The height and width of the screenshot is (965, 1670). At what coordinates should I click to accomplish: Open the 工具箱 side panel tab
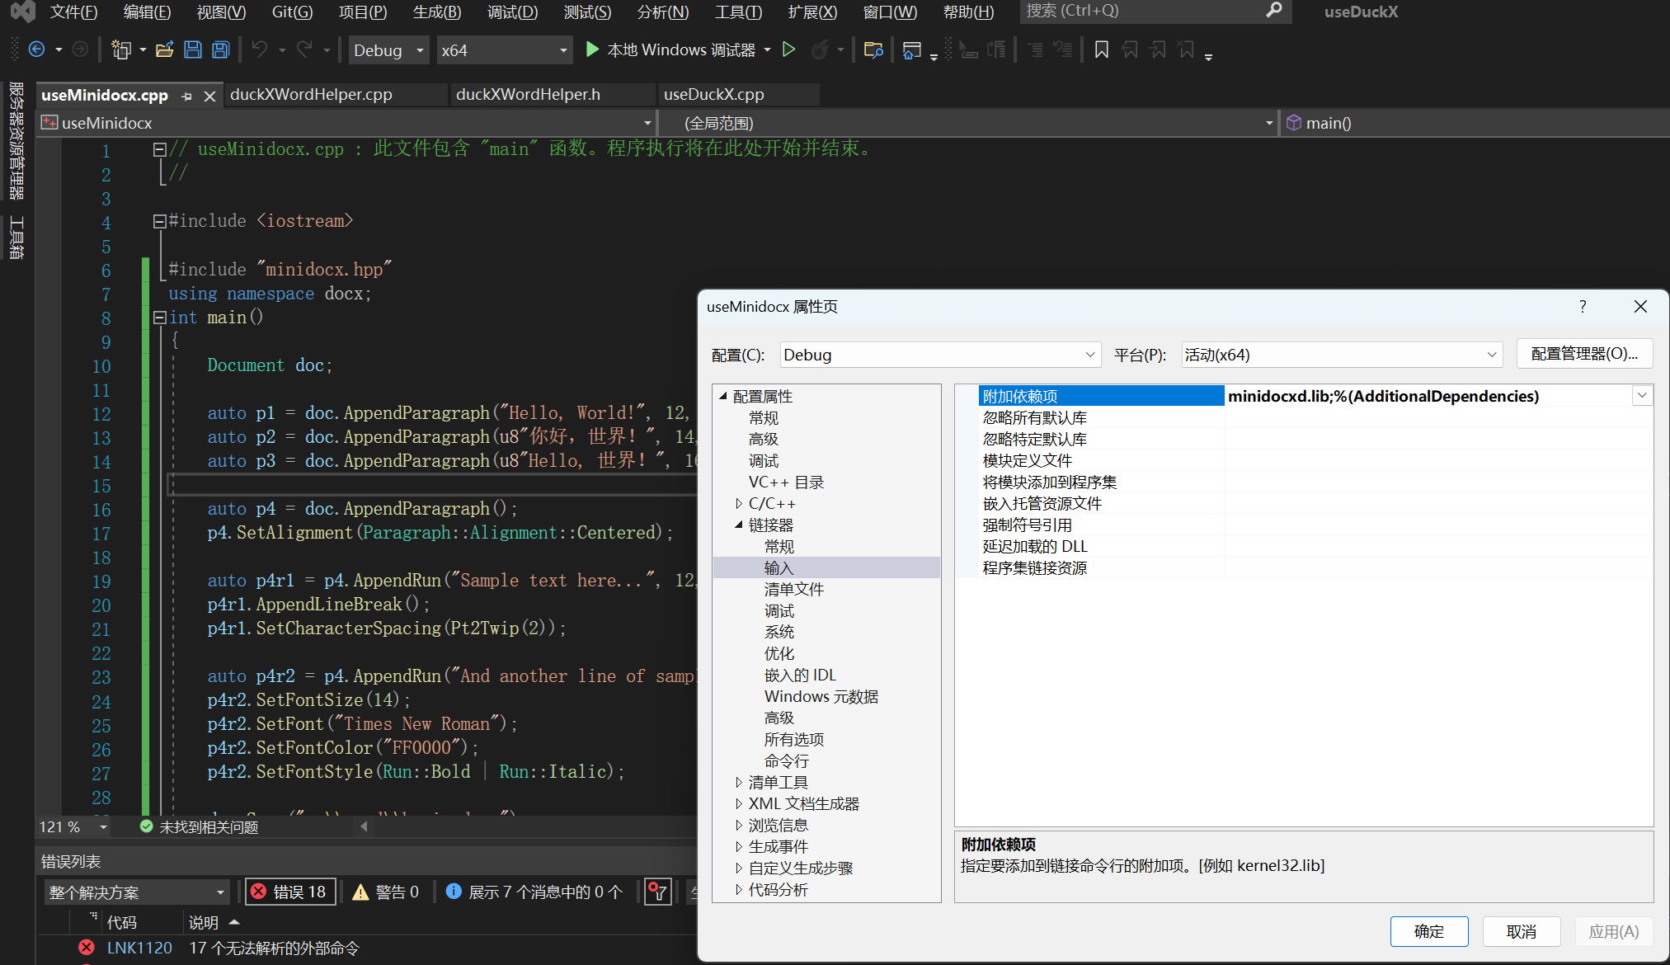point(16,238)
